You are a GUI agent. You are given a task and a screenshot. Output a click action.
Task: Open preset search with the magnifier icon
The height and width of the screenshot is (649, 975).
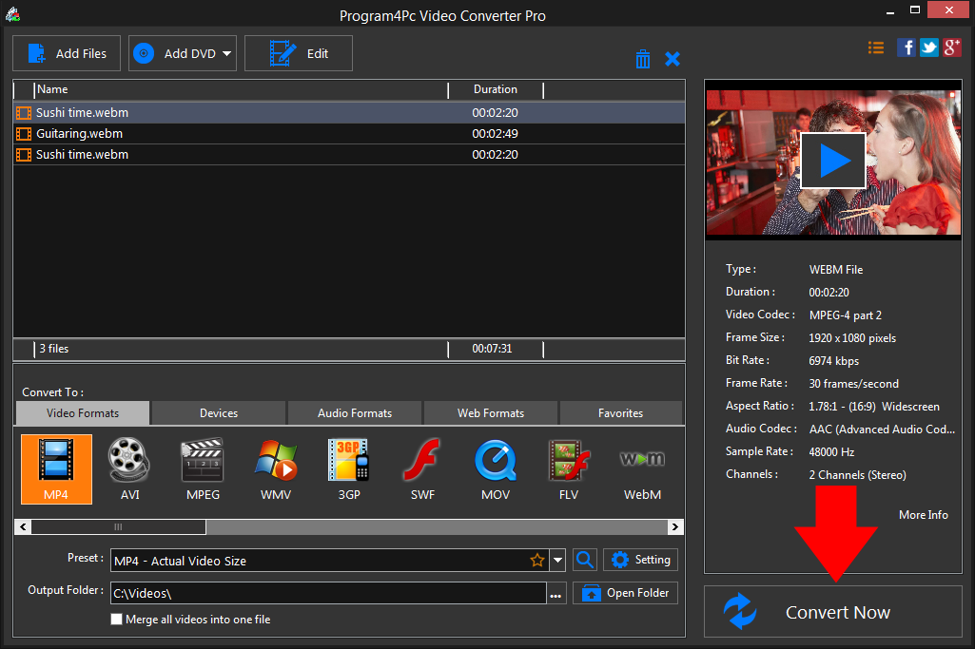(584, 560)
